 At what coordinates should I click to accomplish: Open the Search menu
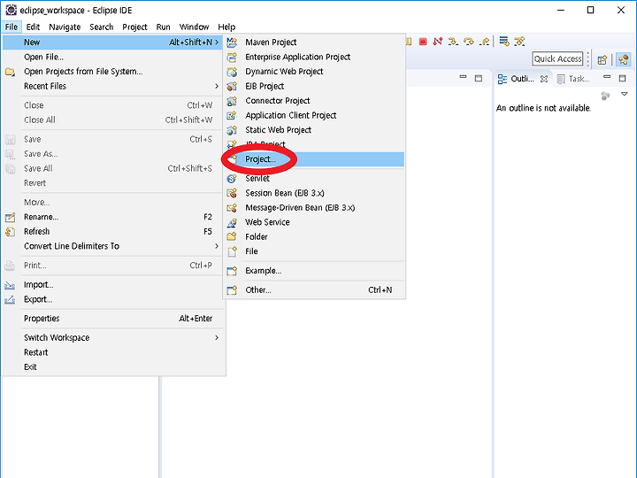pos(101,27)
